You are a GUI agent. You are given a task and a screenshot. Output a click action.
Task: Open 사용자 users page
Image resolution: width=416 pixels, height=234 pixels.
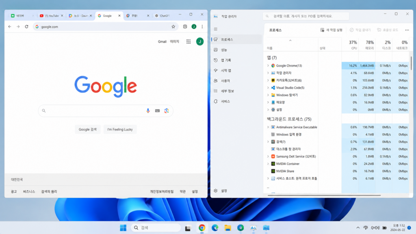click(x=237, y=81)
